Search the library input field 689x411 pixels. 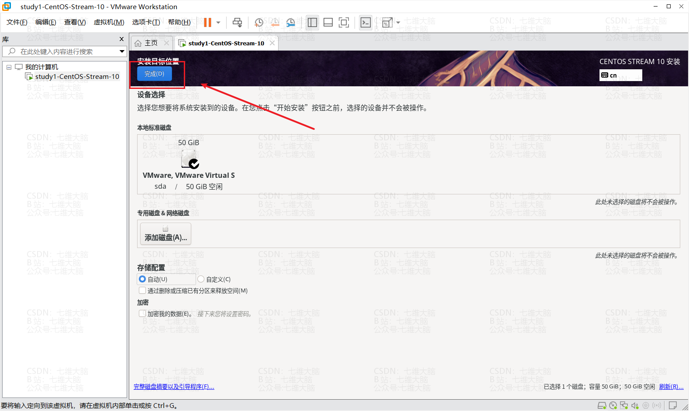64,51
